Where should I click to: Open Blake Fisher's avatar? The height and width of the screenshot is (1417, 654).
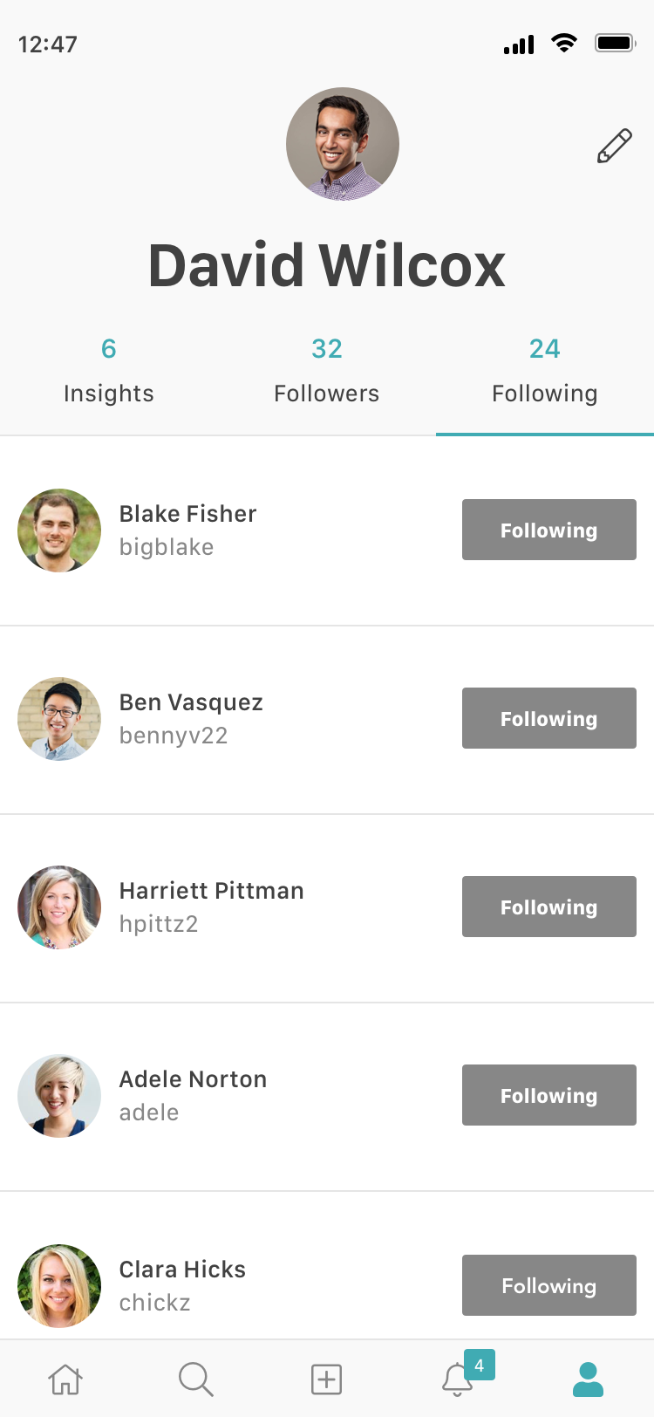point(59,531)
